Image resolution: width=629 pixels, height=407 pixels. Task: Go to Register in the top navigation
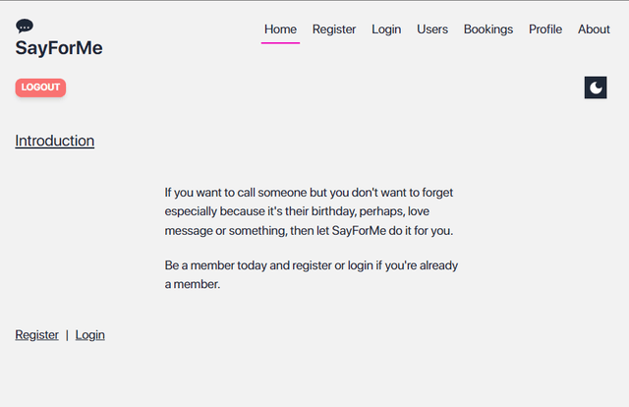334,29
